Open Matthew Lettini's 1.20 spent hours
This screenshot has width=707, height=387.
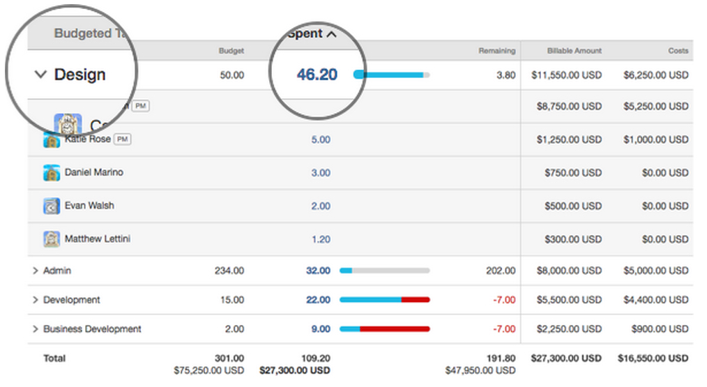(321, 239)
